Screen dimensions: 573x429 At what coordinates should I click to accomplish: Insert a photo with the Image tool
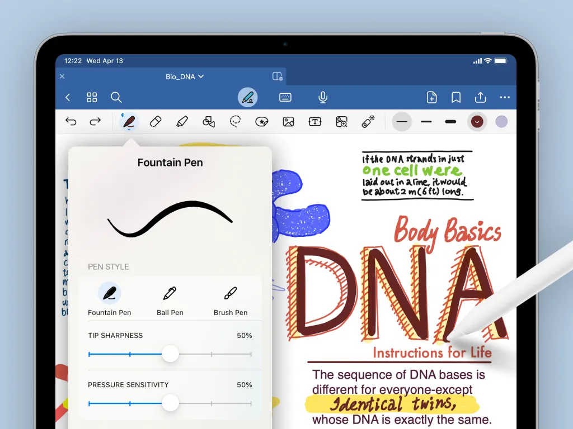point(288,121)
